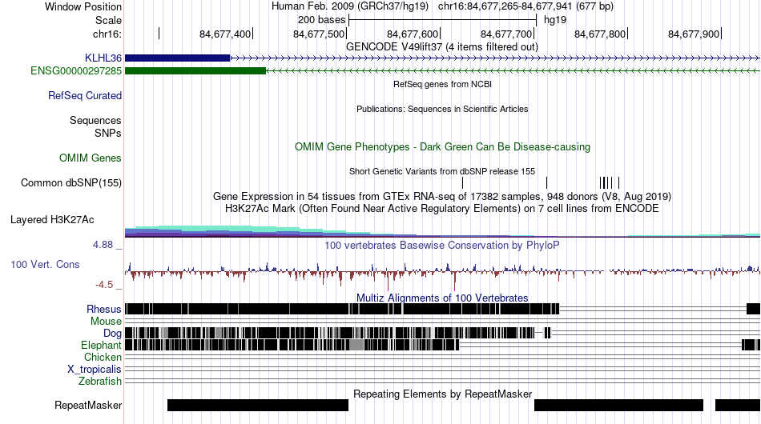Image resolution: width=761 pixels, height=424 pixels.
Task: Click the second dbSNP variant tick
Action: pos(547,182)
